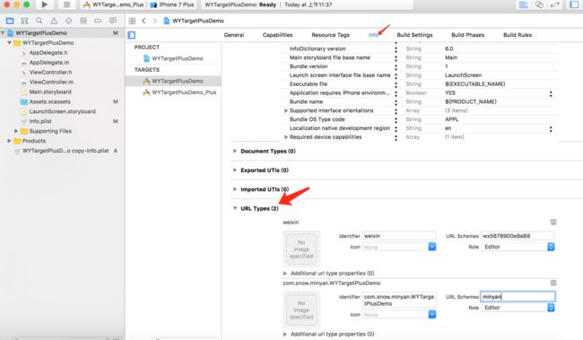Open the symbol navigator icon

(24, 21)
